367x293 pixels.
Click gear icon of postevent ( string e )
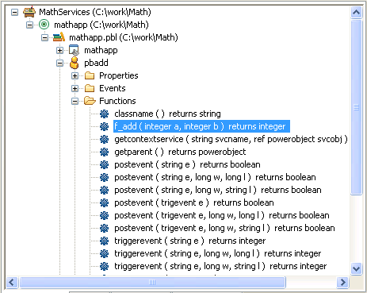105,164
